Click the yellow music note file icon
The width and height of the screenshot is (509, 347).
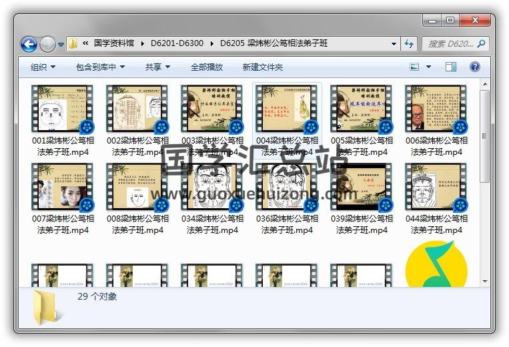coord(436,264)
